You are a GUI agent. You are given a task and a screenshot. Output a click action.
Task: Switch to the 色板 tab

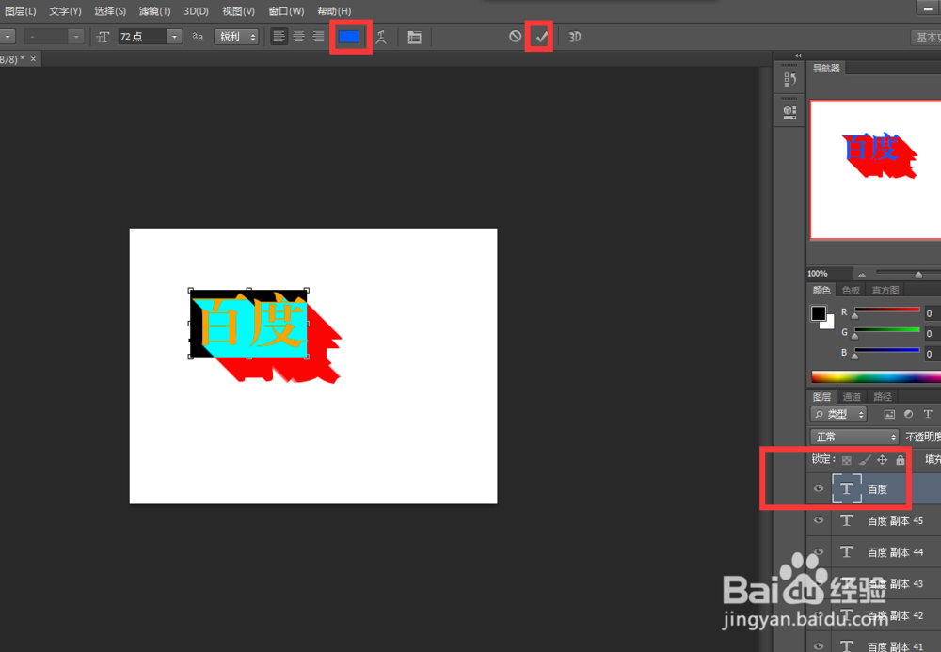pyautogui.click(x=851, y=291)
